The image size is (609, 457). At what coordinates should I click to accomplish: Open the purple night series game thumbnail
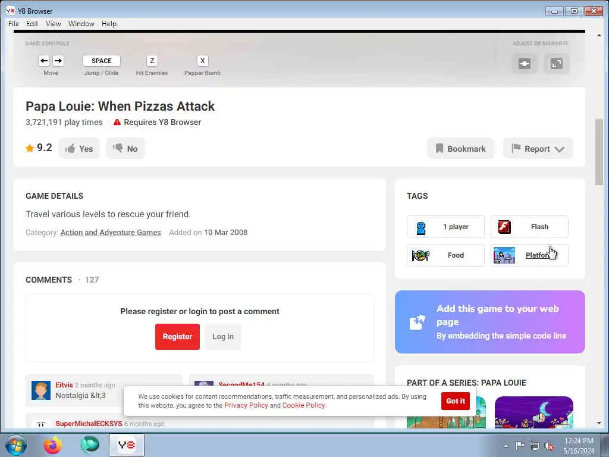pyautogui.click(x=533, y=412)
